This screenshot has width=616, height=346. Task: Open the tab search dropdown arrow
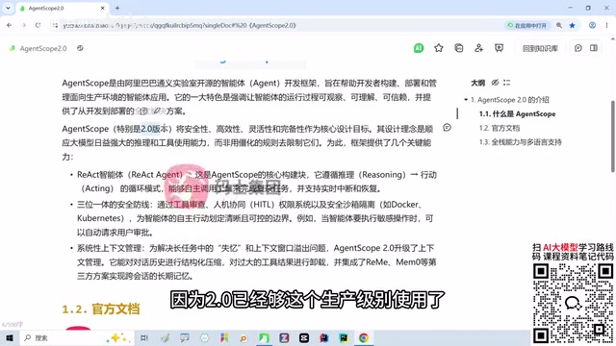(8, 8)
